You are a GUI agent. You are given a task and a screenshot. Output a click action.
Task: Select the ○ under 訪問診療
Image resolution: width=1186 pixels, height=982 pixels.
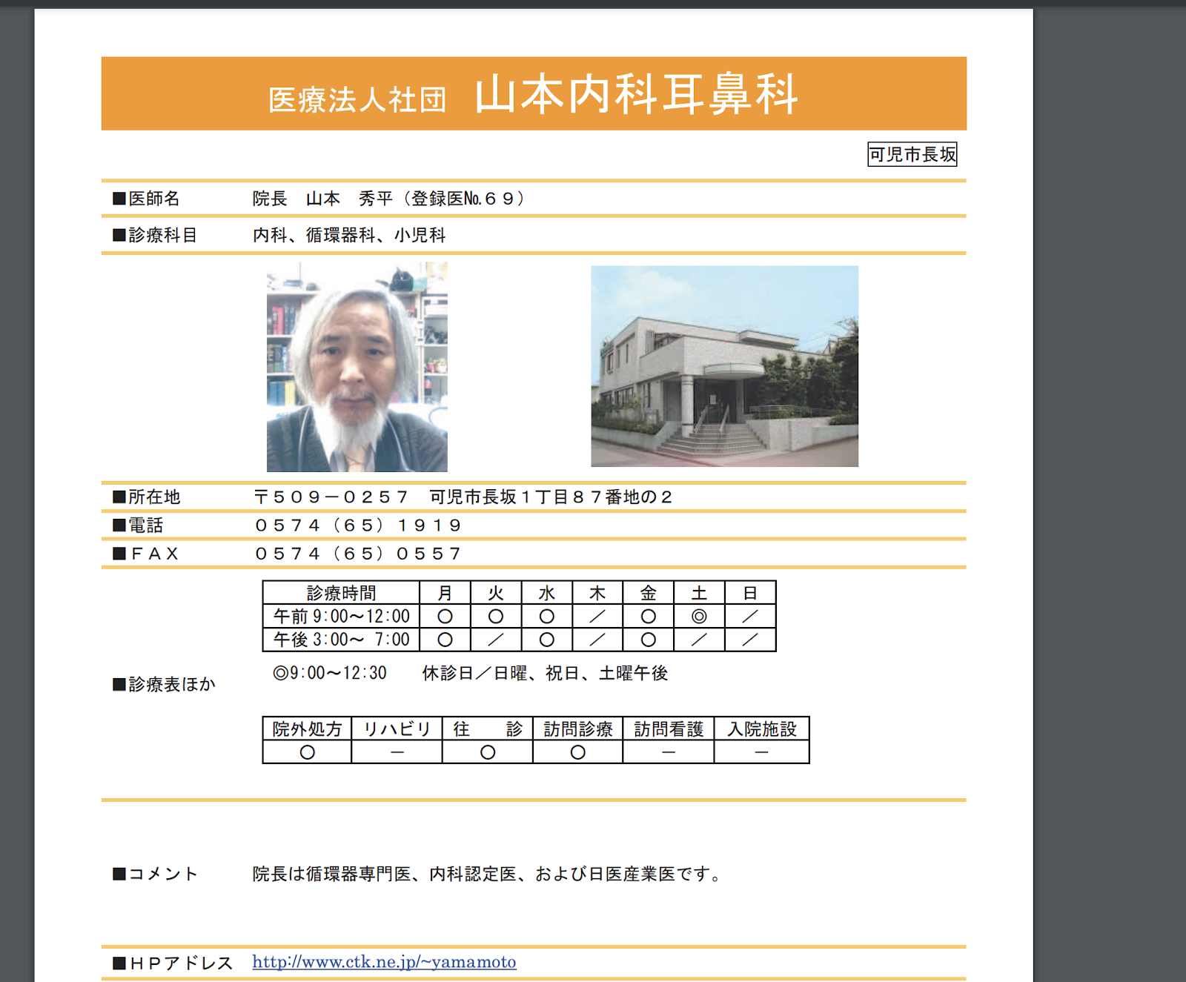577,751
